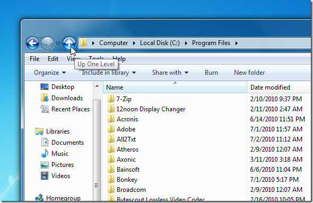Click the Pictures library icon
This screenshot has height=203, width=313.
point(45,165)
